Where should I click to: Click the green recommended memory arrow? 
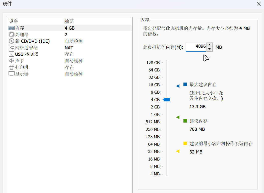178,117
